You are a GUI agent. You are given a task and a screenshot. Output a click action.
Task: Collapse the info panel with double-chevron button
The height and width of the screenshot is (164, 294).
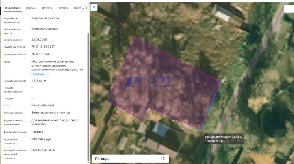pyautogui.click(x=94, y=7)
